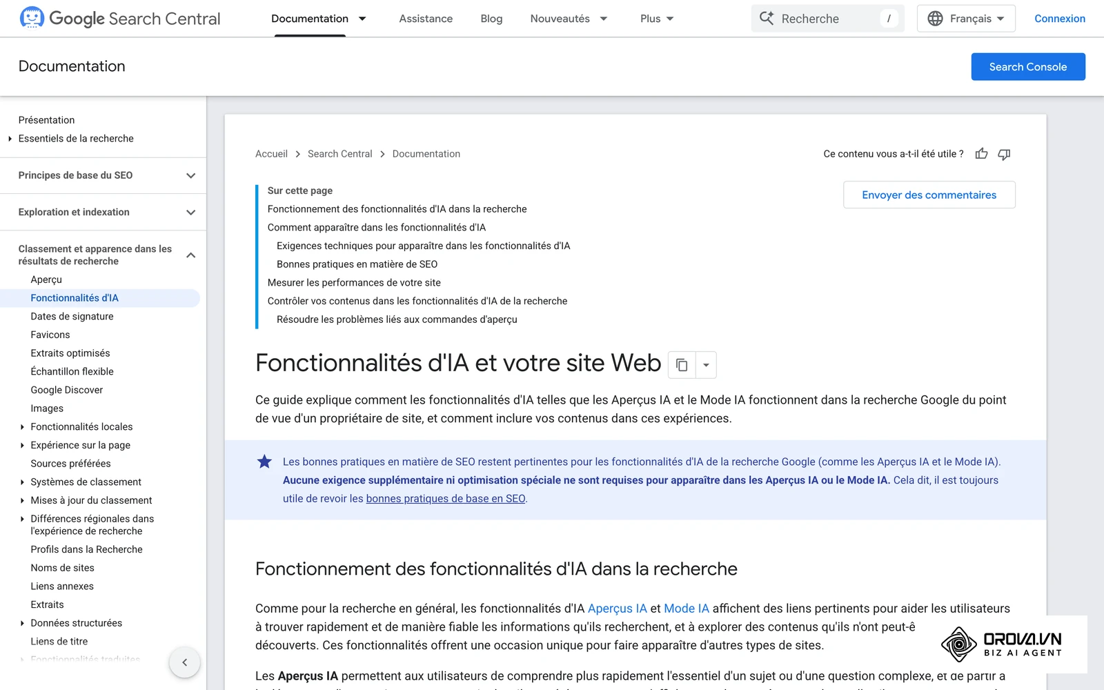Open the Aperçus IA link
The width and height of the screenshot is (1104, 690).
[x=617, y=609]
